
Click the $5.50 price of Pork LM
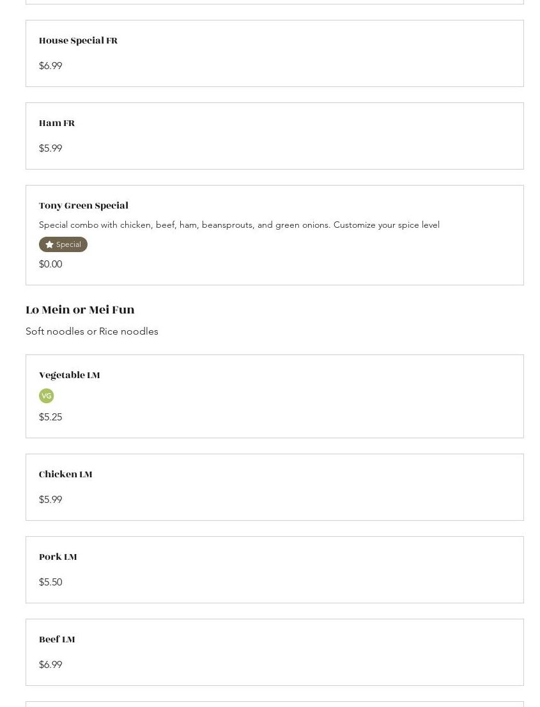50,582
